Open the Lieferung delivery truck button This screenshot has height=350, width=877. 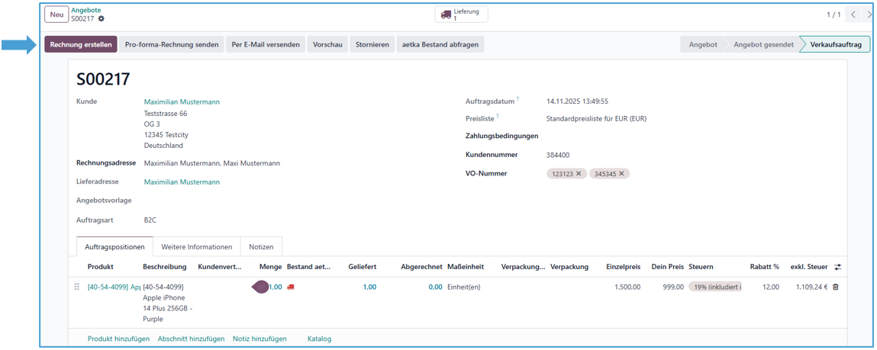tap(461, 14)
